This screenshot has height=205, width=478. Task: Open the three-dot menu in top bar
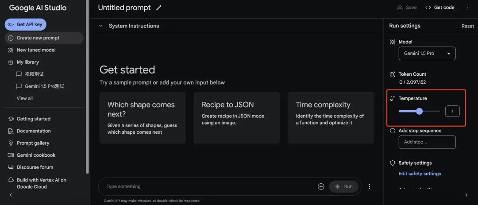pyautogui.click(x=468, y=8)
